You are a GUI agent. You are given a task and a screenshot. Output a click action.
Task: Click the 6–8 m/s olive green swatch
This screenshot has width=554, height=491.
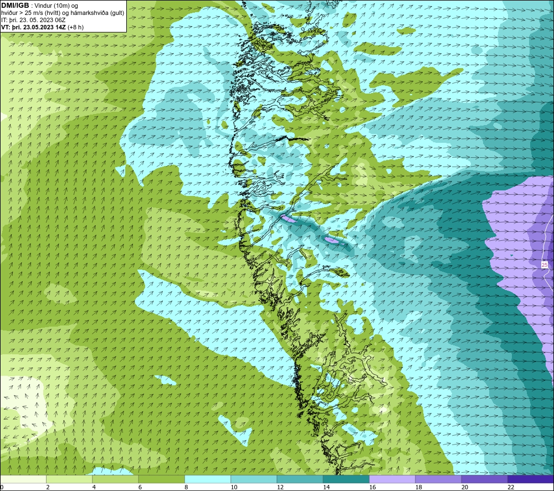161,479
